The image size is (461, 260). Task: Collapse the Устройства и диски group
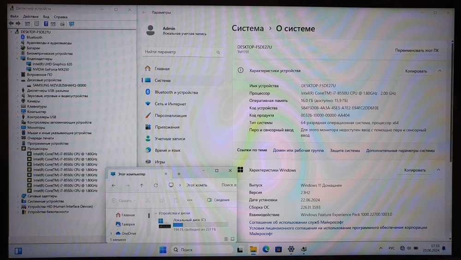(x=156, y=213)
